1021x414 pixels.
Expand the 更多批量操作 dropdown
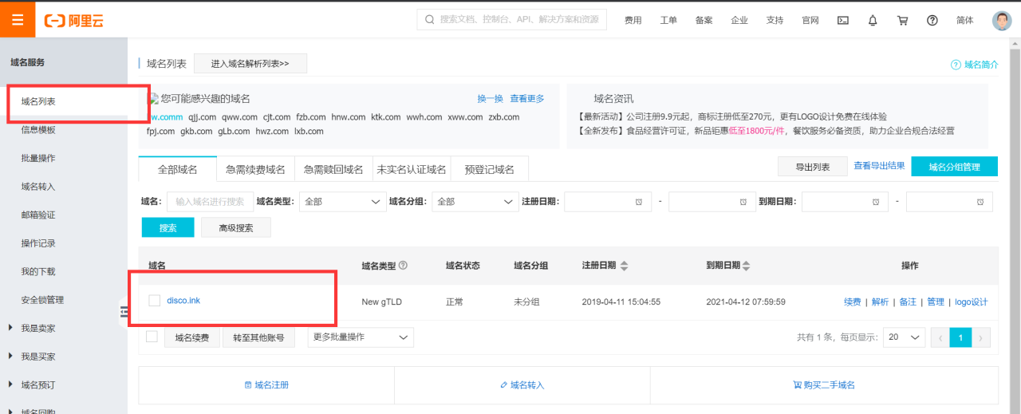pos(361,337)
